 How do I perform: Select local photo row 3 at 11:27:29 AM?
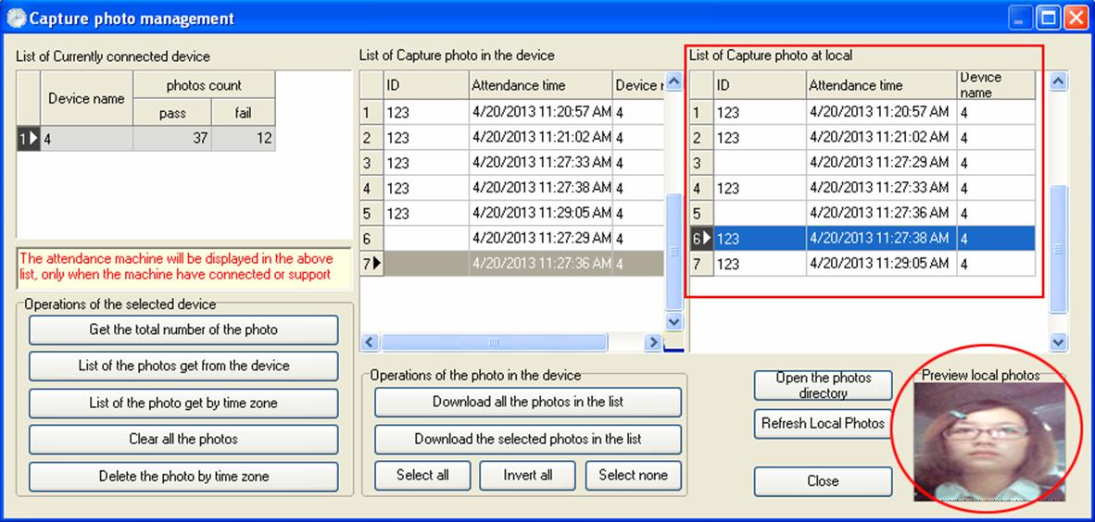862,163
